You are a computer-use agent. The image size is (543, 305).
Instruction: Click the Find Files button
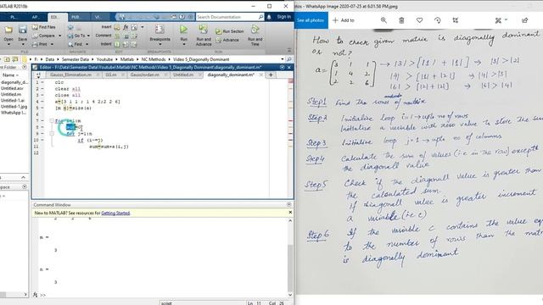click(x=44, y=27)
